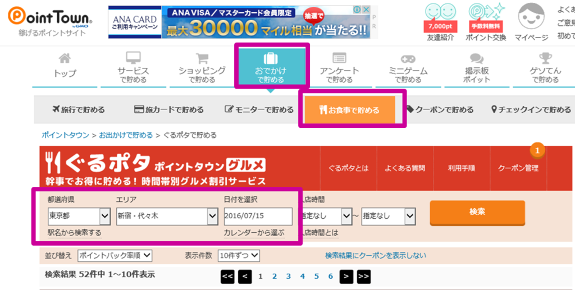Click the orange 検索 button
This screenshot has width=575, height=290.
point(477,213)
